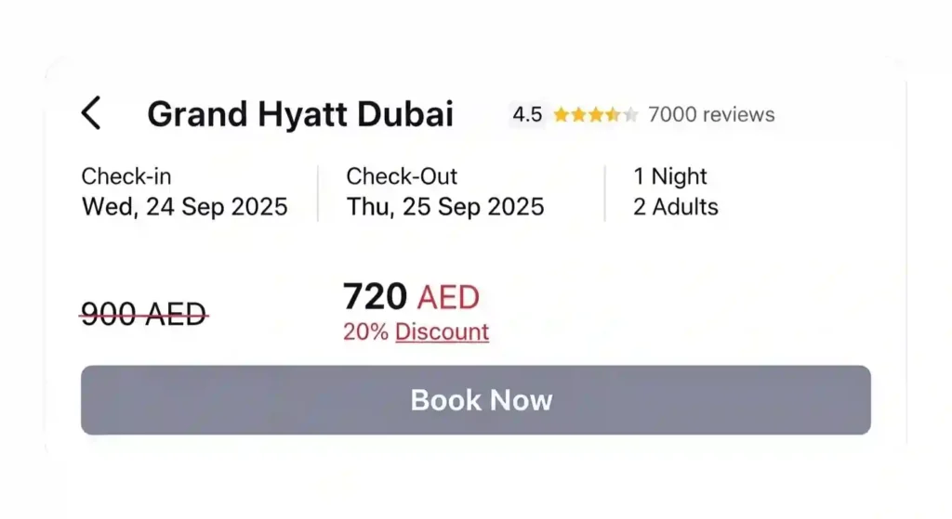Go back using the left arrow
The height and width of the screenshot is (519, 952).
90,113
